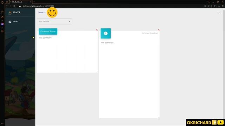This screenshot has height=126, width=225.
Task: Click the forward navigation arrow
Action: 11,6
